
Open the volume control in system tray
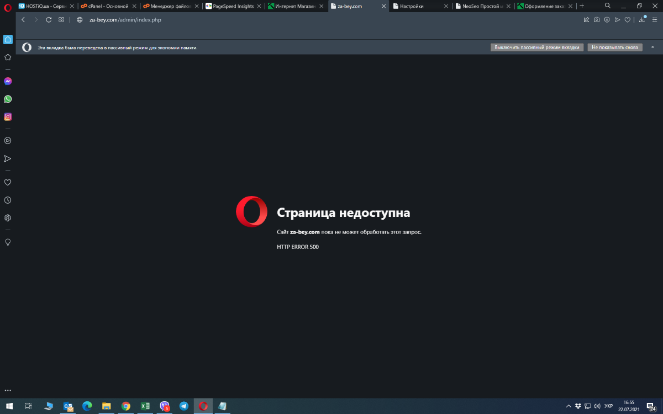coord(596,406)
